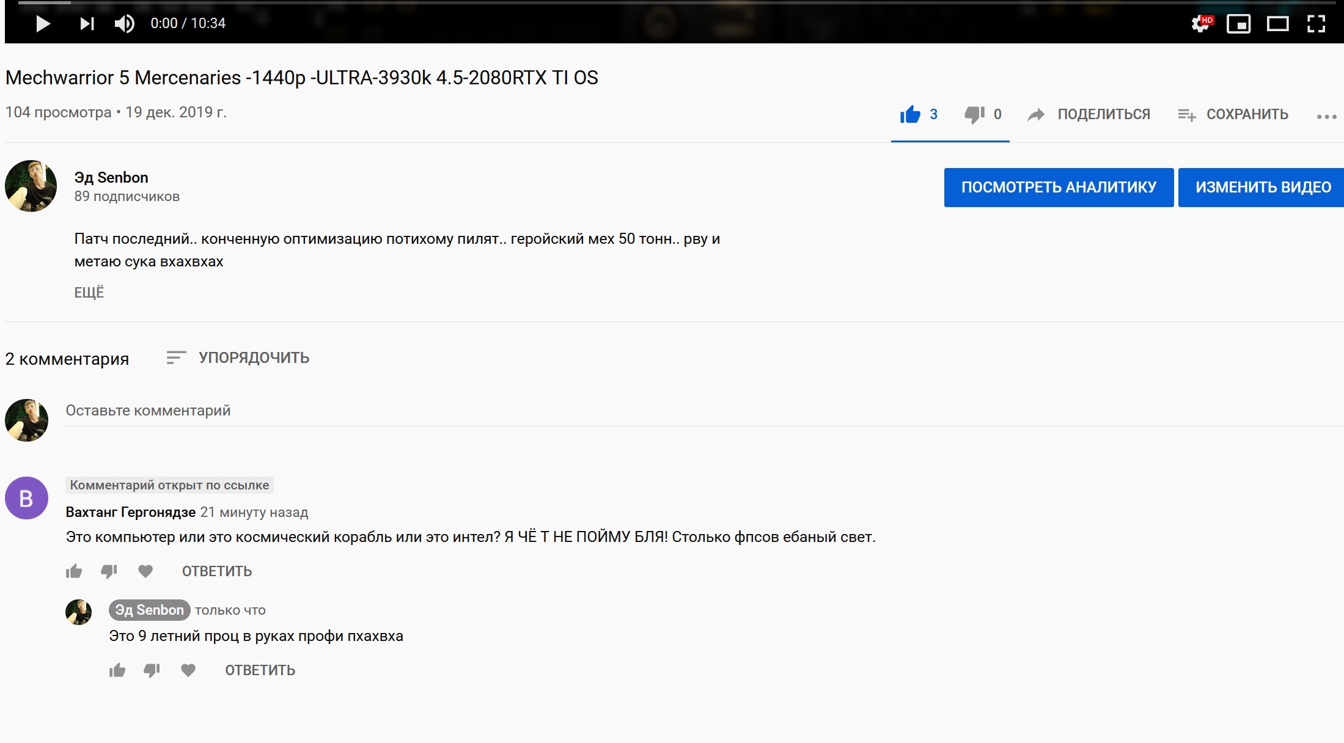The width and height of the screenshot is (1344, 743).
Task: Dislike the video with thumbs-down
Action: (974, 114)
